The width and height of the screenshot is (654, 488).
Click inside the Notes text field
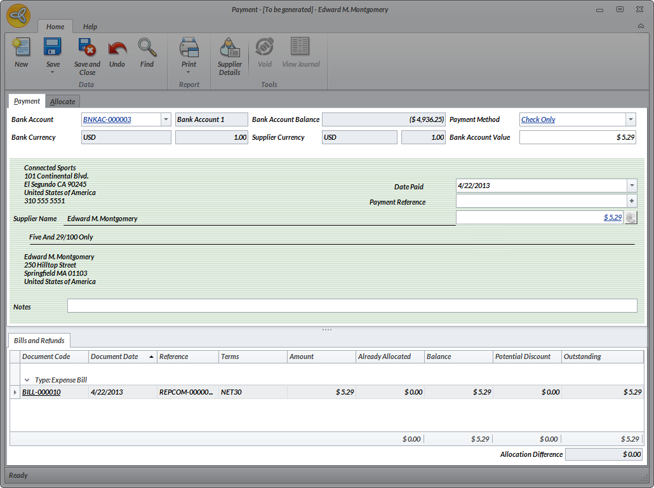(x=352, y=306)
